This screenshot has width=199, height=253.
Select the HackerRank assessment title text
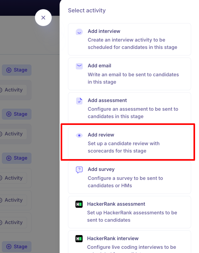116,204
